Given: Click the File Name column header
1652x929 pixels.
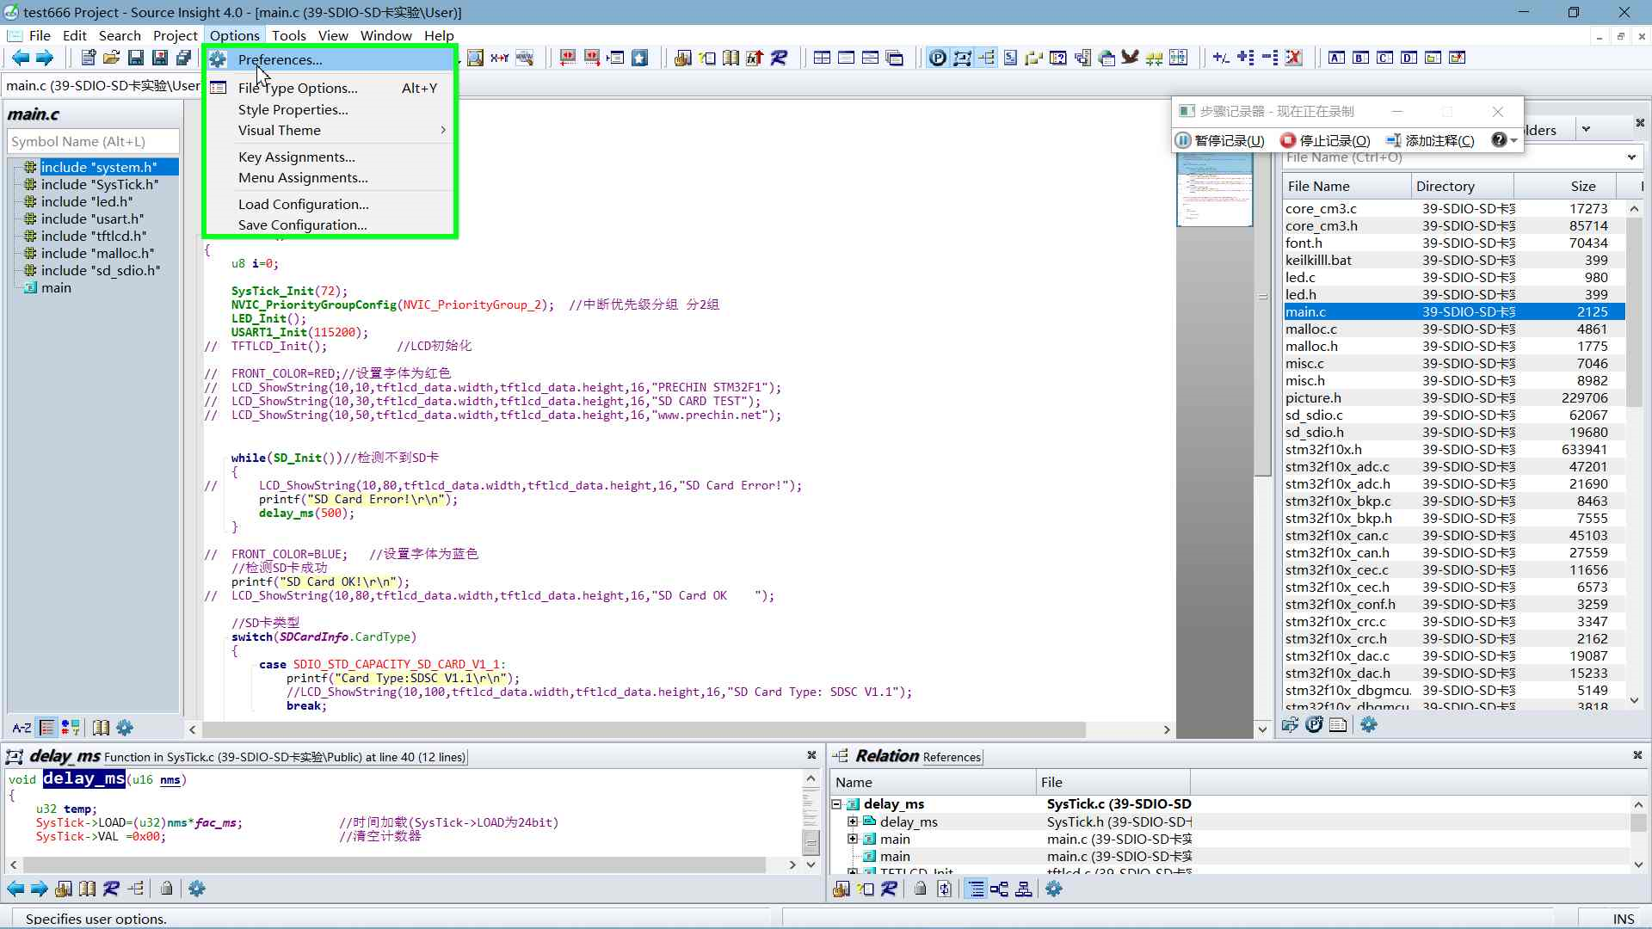Looking at the screenshot, I should point(1347,186).
